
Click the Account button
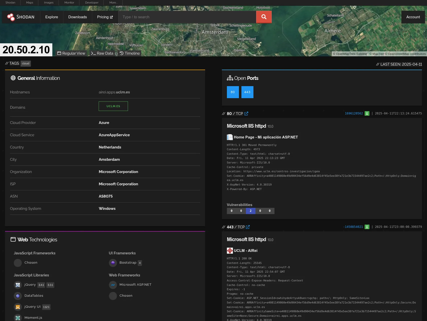click(413, 17)
